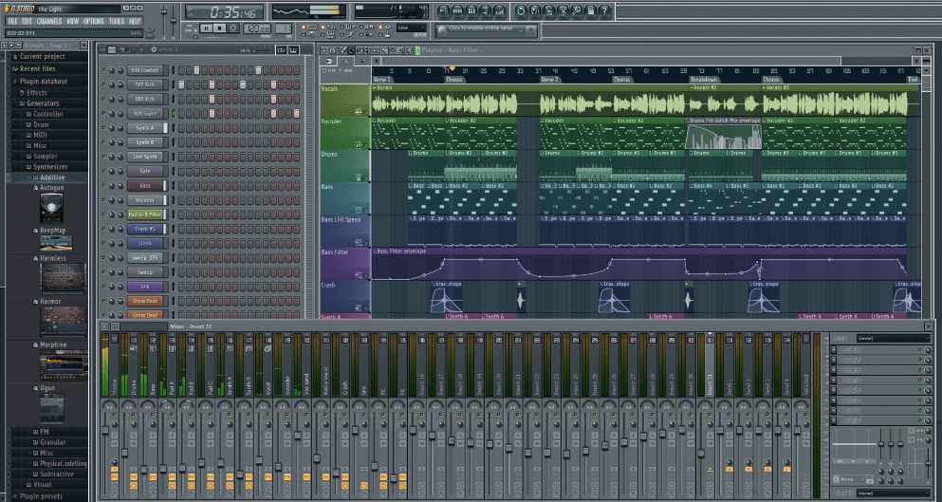
Task: Select the paint brush tool in playlist
Action: tap(352, 50)
